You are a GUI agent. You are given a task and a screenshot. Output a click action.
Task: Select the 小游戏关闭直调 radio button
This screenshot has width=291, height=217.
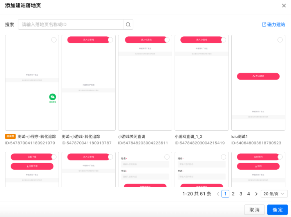[167, 40]
